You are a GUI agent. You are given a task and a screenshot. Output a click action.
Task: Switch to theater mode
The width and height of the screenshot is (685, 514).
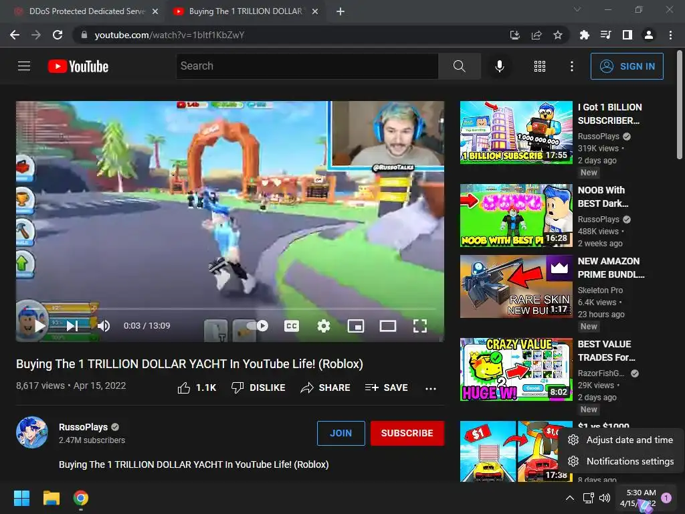click(387, 326)
